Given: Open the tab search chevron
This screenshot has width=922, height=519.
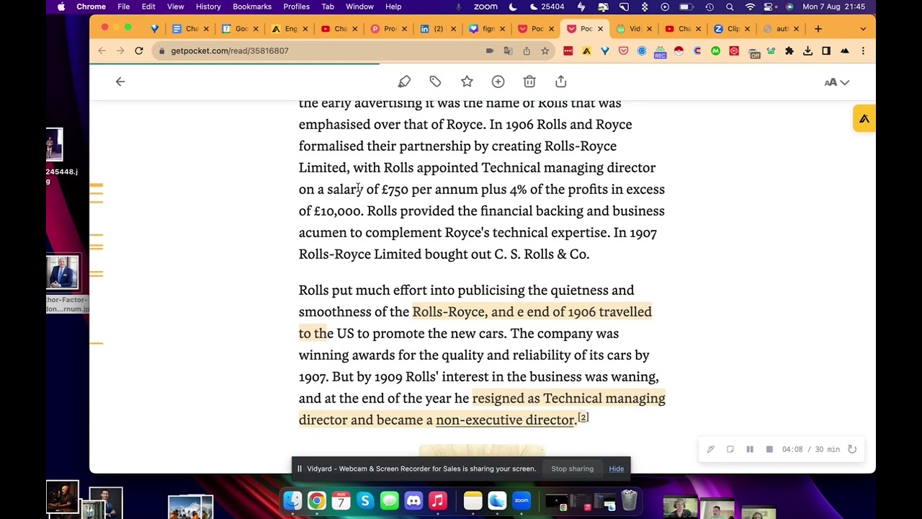Looking at the screenshot, I should pos(863,29).
